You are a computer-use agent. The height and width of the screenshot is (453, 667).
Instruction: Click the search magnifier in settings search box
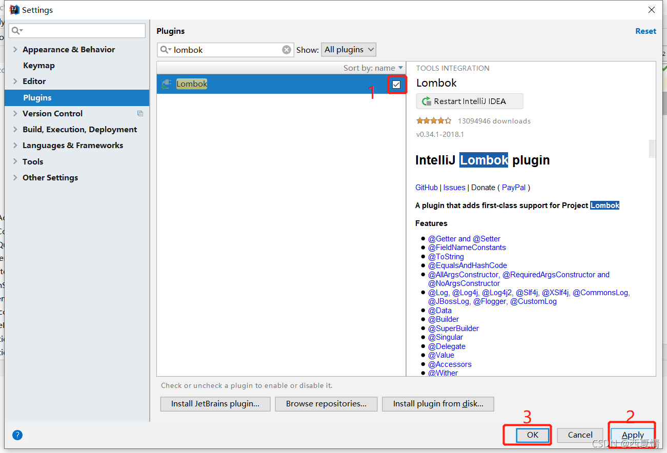[x=16, y=31]
